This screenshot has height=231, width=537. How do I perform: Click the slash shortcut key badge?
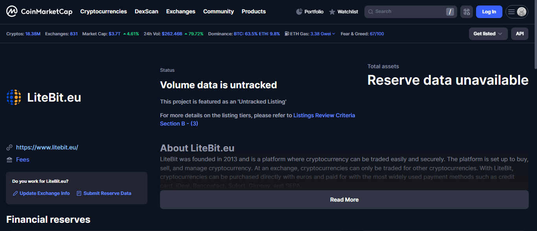coord(450,12)
